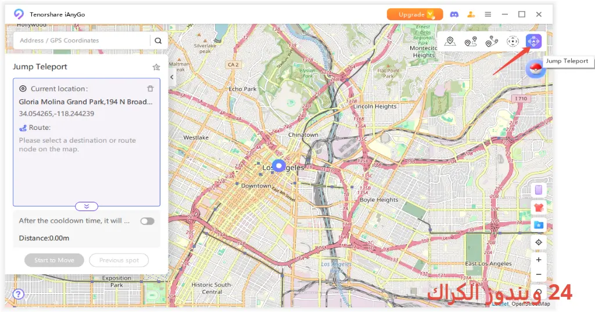This screenshot has width=595, height=312.
Task: Delete current location with trash icon
Action: coord(150,89)
